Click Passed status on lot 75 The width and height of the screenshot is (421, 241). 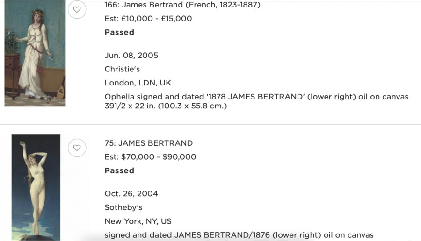coord(119,171)
